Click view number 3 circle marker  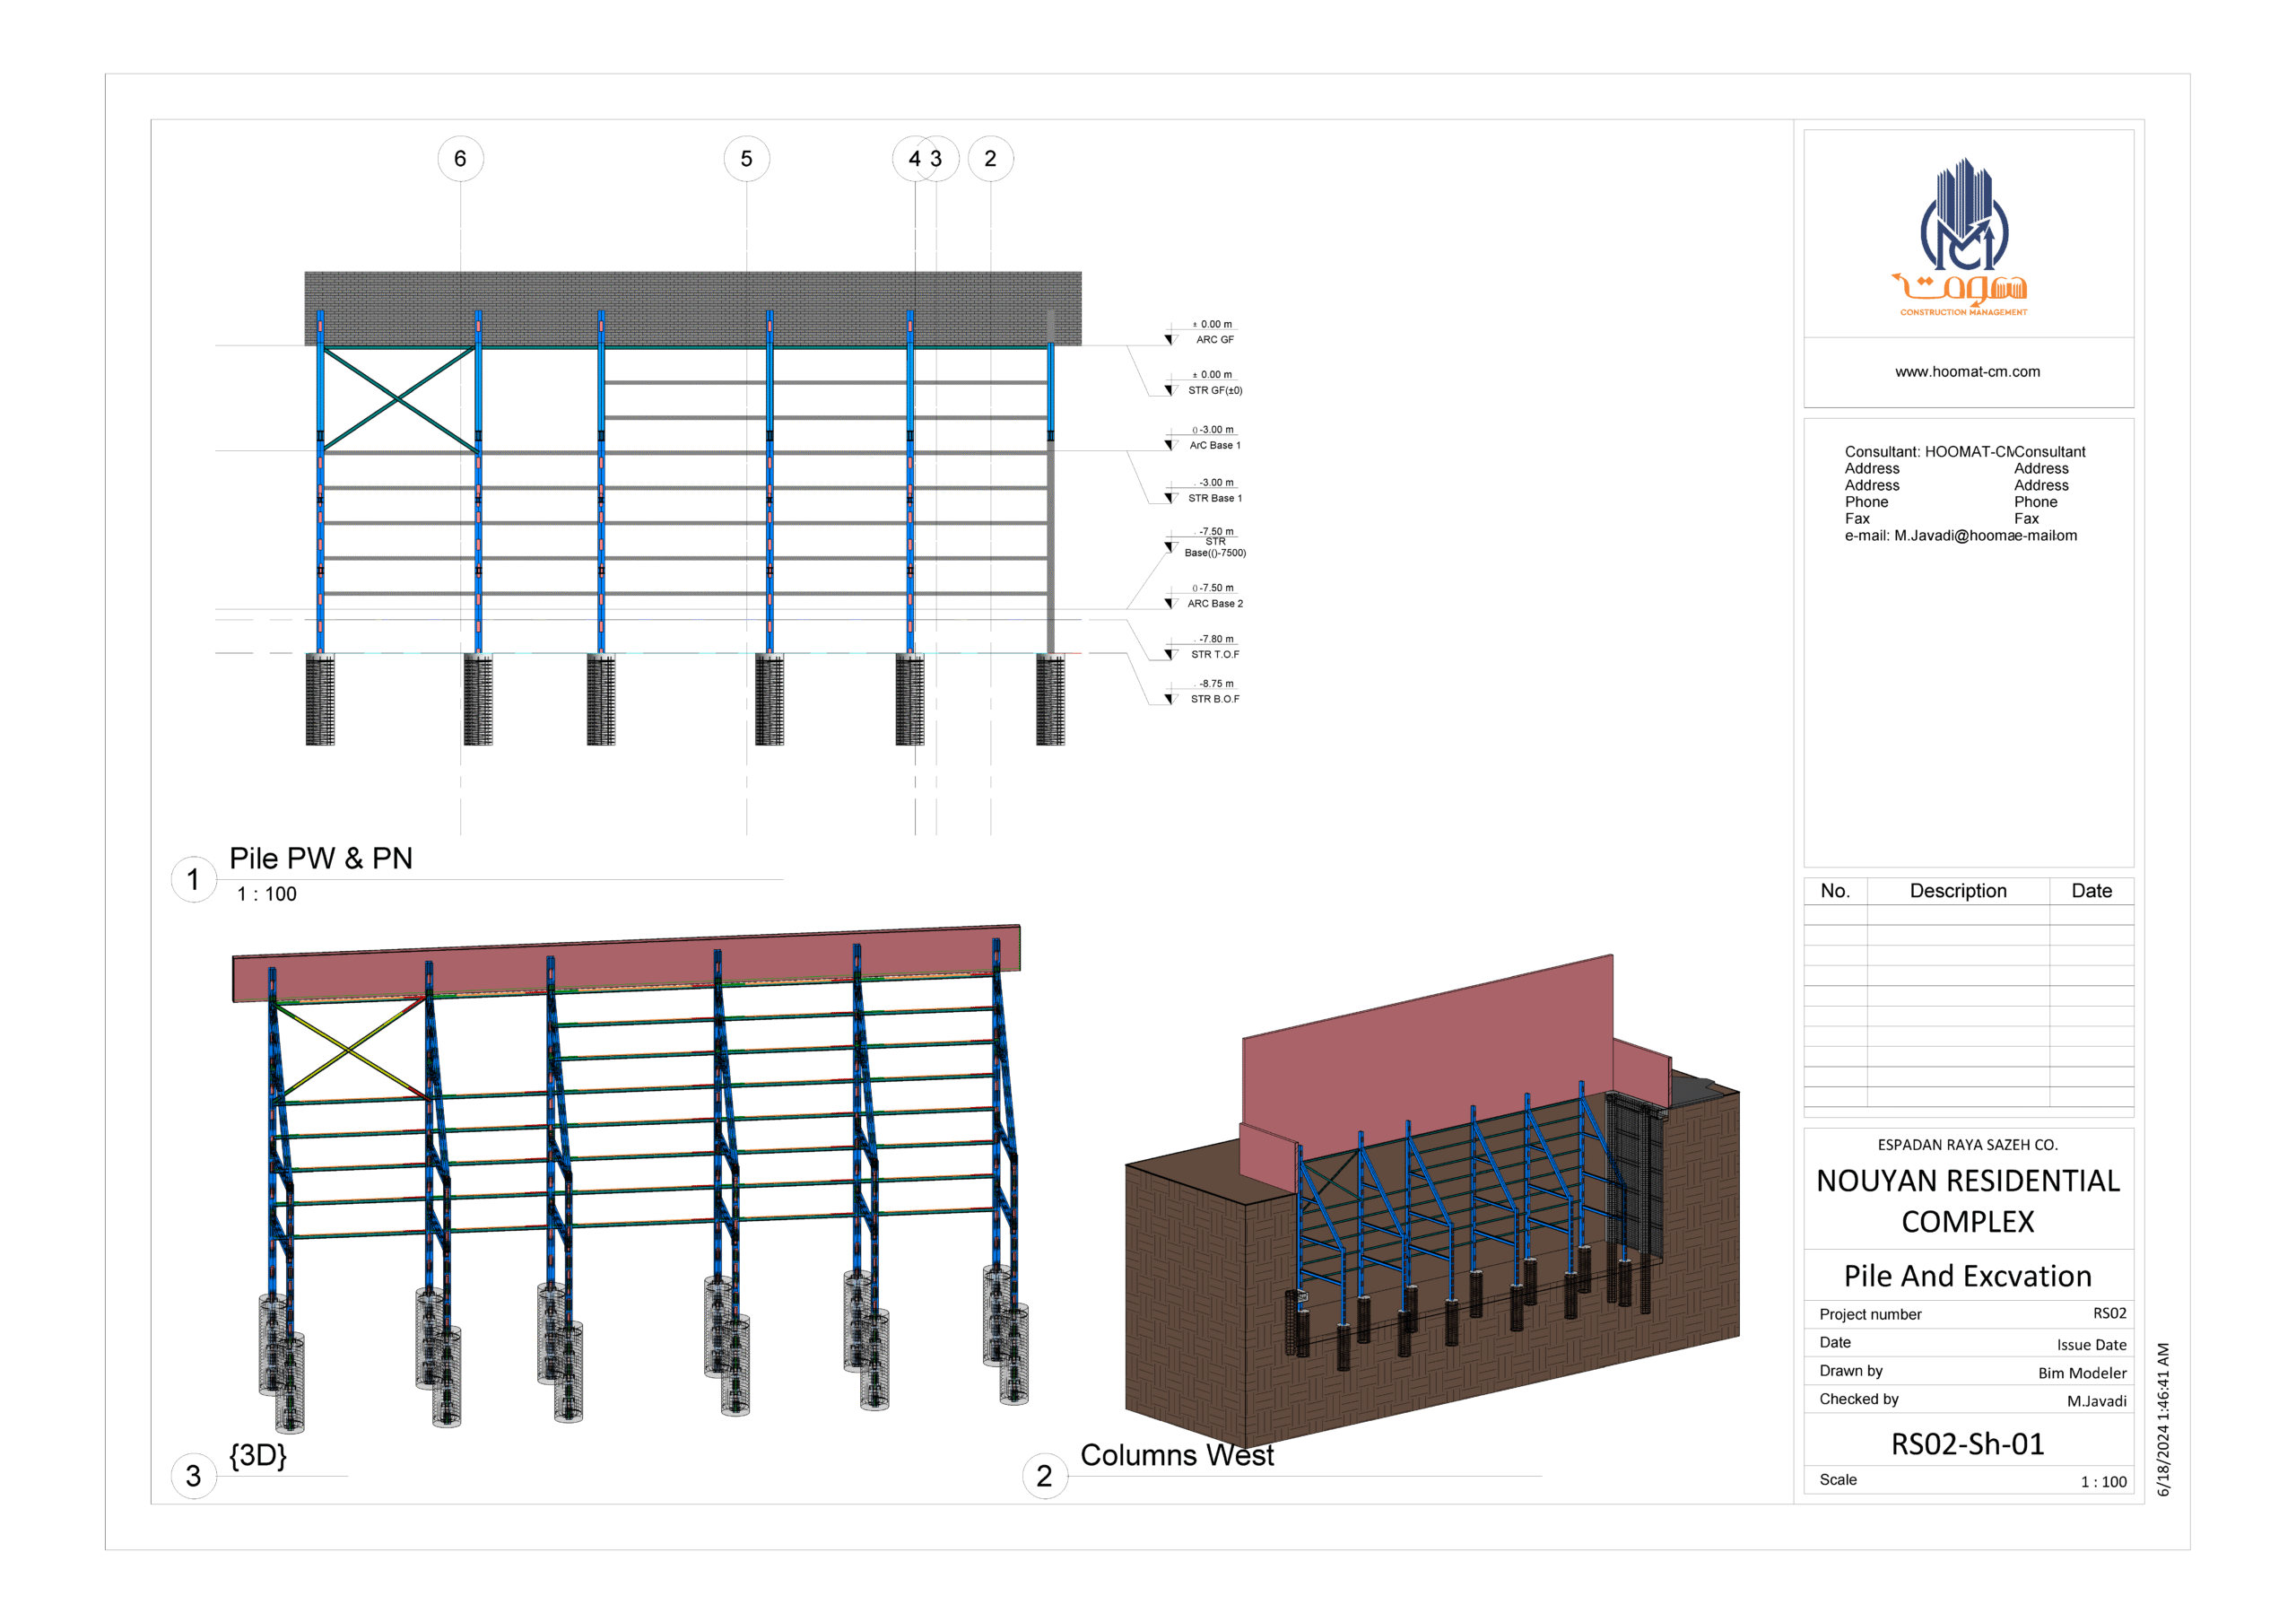(193, 1476)
